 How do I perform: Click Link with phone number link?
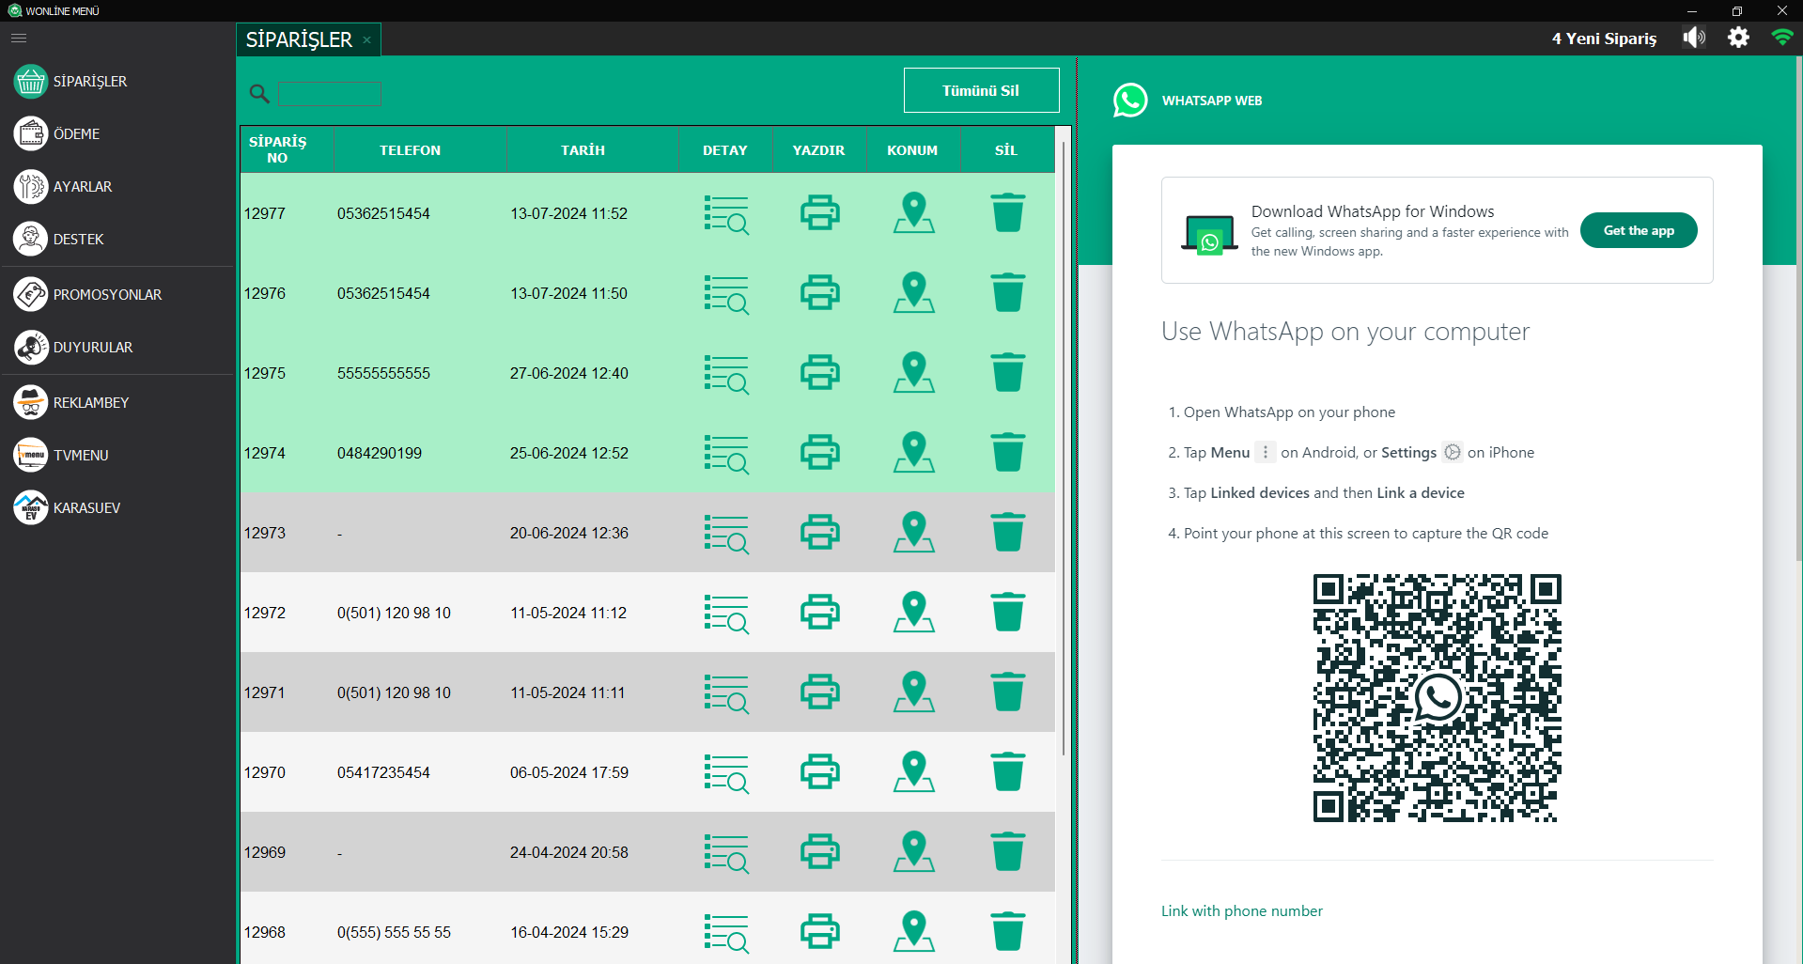coord(1241,911)
